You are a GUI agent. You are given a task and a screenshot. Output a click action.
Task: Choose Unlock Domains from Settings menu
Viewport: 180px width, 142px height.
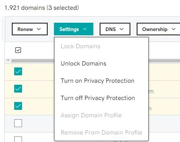[84, 64]
